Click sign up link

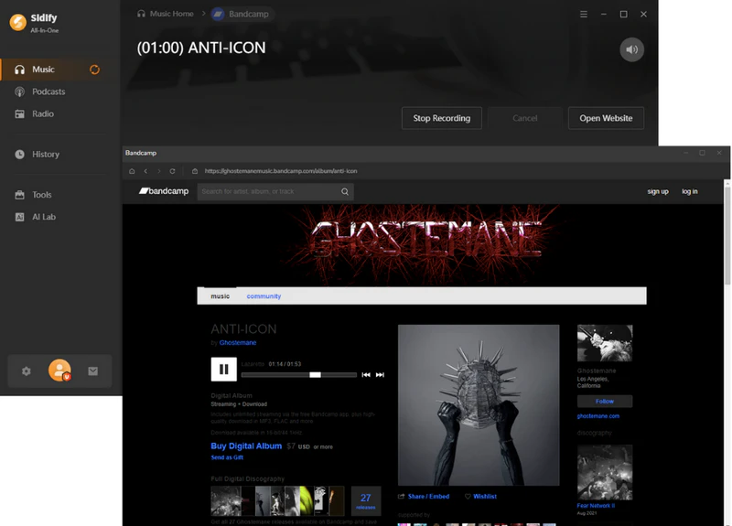click(x=658, y=191)
